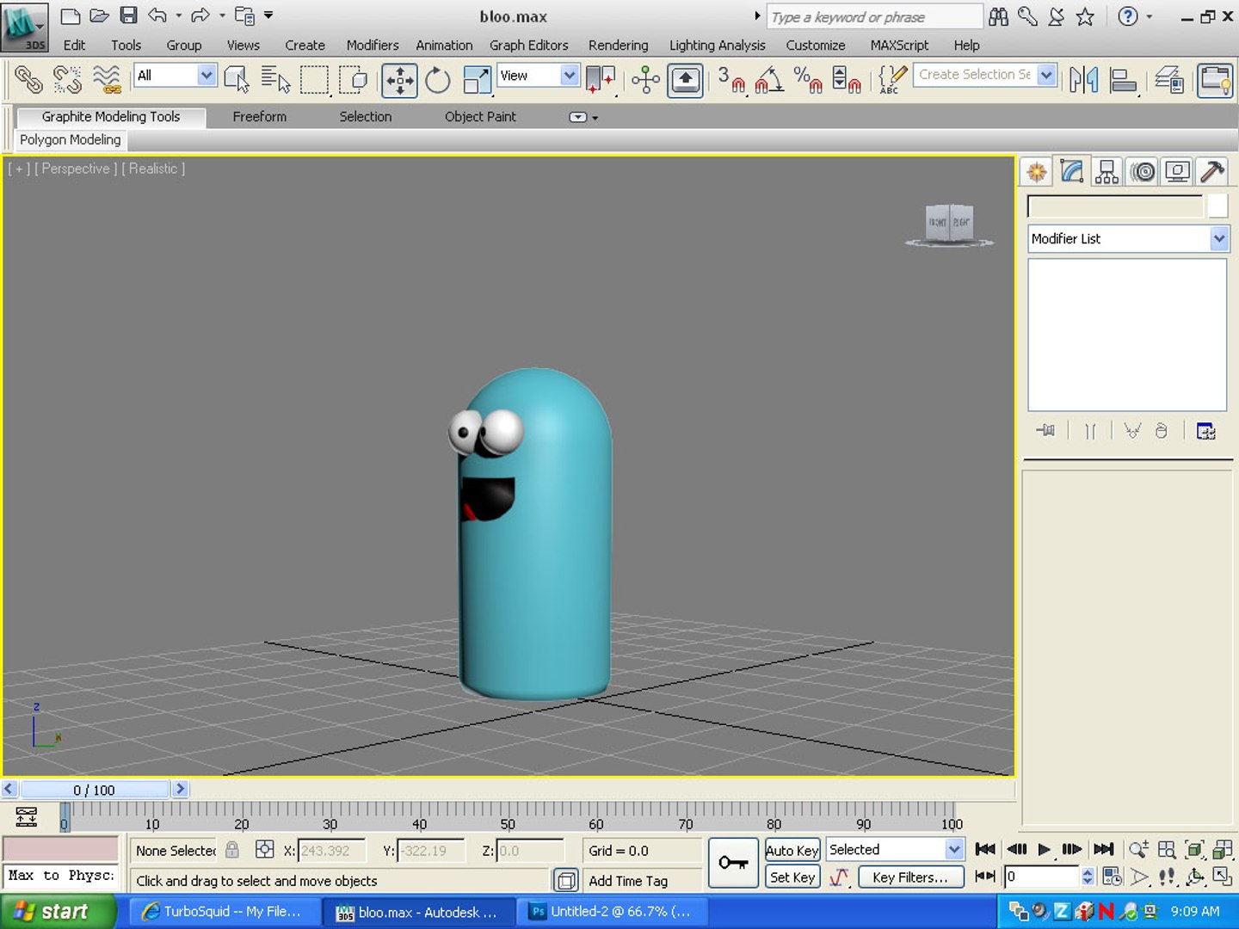This screenshot has width=1239, height=929.
Task: Switch to the Utilities hammer panel
Action: pos(1212,172)
